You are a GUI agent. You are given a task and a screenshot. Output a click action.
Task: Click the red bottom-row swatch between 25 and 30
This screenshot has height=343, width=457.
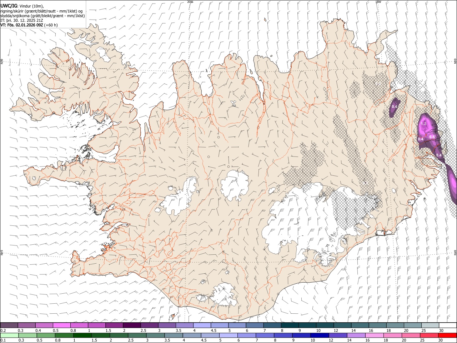click(429, 335)
